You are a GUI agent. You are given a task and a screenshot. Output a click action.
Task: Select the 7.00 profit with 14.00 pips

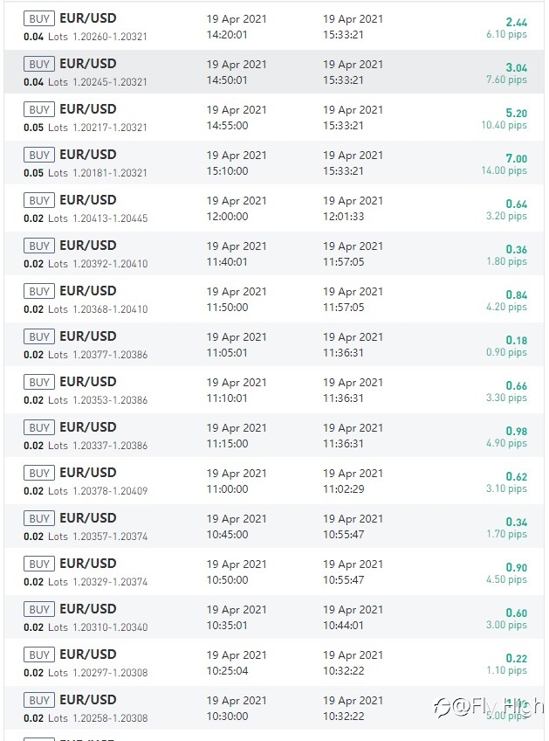[504, 164]
